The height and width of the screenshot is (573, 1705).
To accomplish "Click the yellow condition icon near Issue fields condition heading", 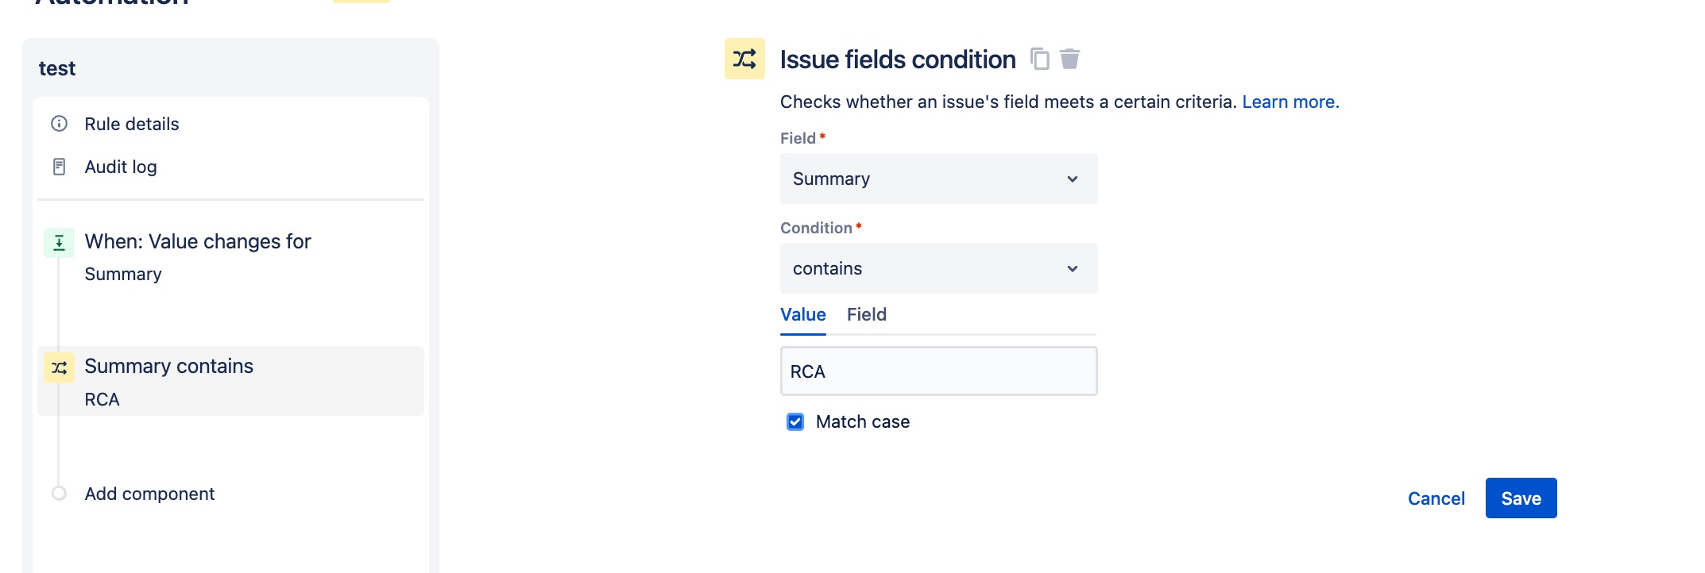I will pyautogui.click(x=744, y=60).
